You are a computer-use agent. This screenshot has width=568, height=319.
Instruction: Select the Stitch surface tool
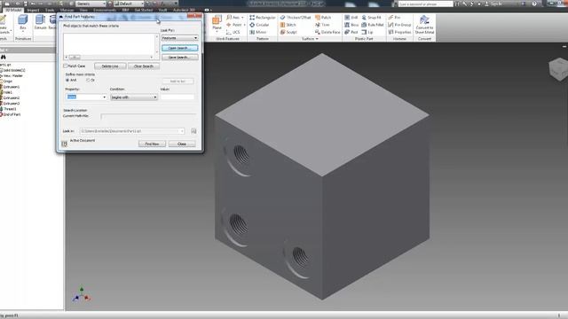tap(288, 25)
